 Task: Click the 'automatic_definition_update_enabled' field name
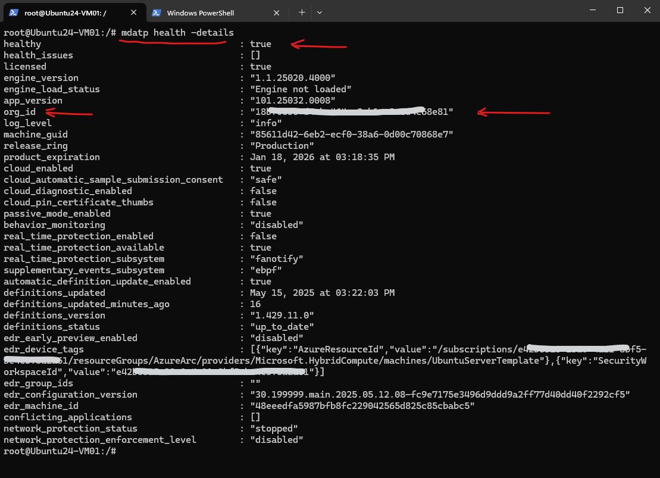[97, 282]
